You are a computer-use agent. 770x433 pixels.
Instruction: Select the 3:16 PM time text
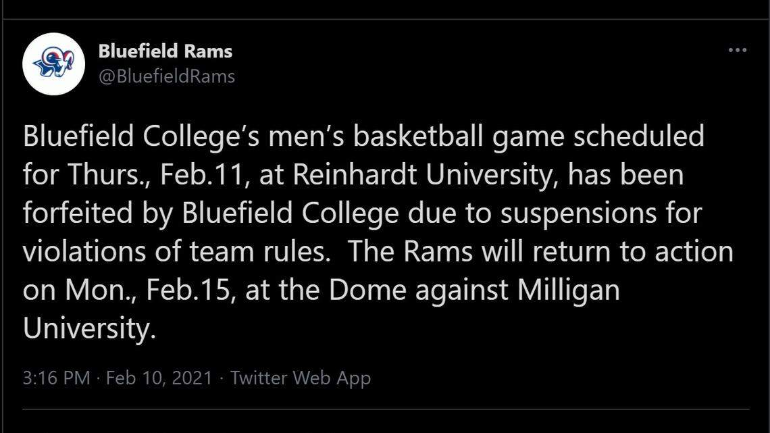pyautogui.click(x=57, y=378)
